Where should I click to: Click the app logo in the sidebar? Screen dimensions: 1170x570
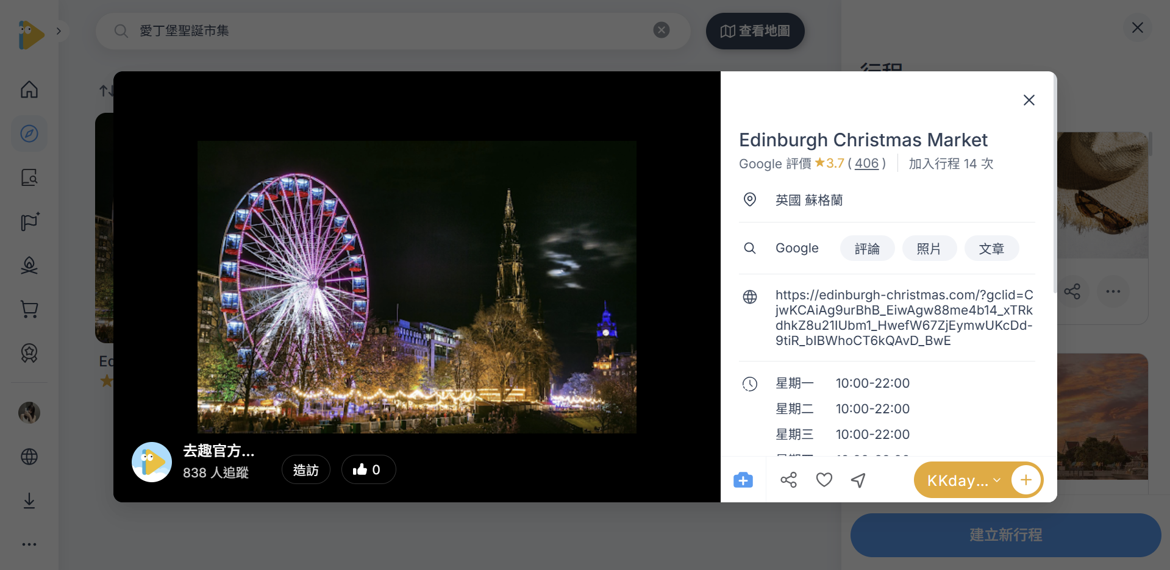(x=31, y=34)
